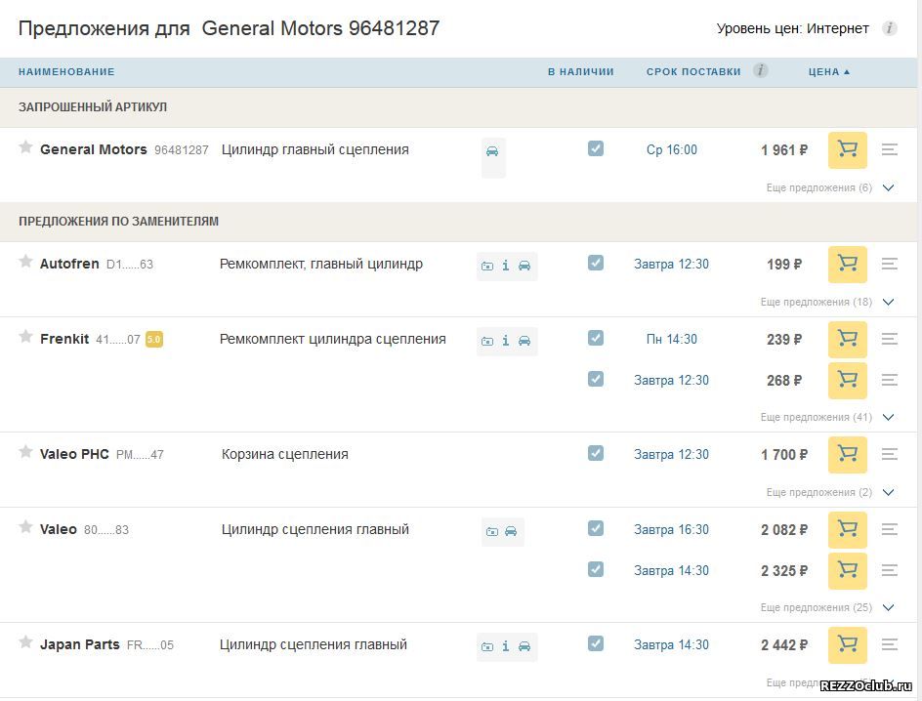Expand Еще предложения (2) under Valeo PHC

(829, 492)
